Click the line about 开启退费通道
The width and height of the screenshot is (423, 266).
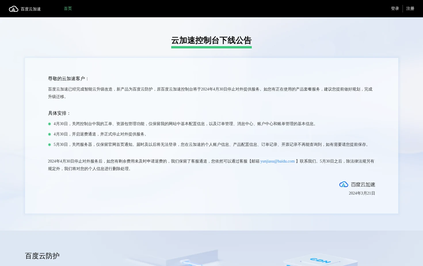(x=101, y=134)
